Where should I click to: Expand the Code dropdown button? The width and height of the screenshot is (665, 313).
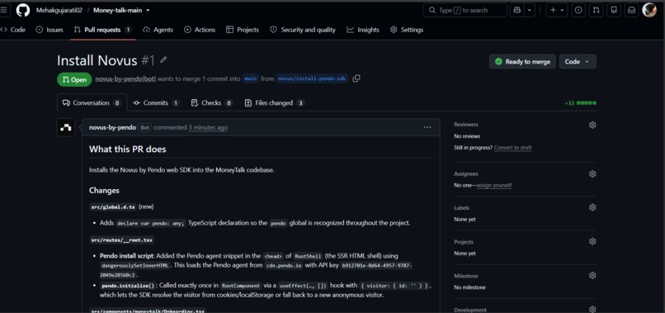[578, 62]
